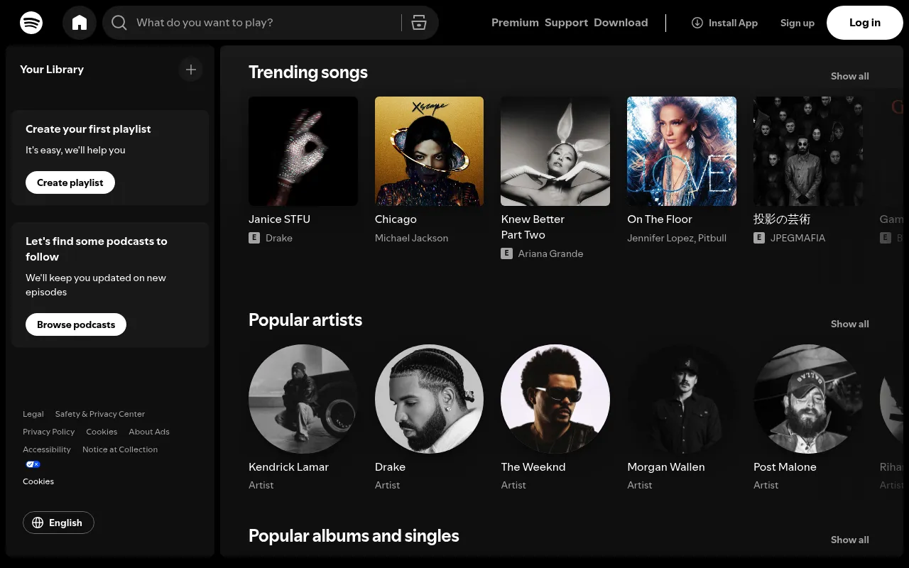Focus the 'What do you want to play?' field
909x568 pixels.
pos(271,23)
